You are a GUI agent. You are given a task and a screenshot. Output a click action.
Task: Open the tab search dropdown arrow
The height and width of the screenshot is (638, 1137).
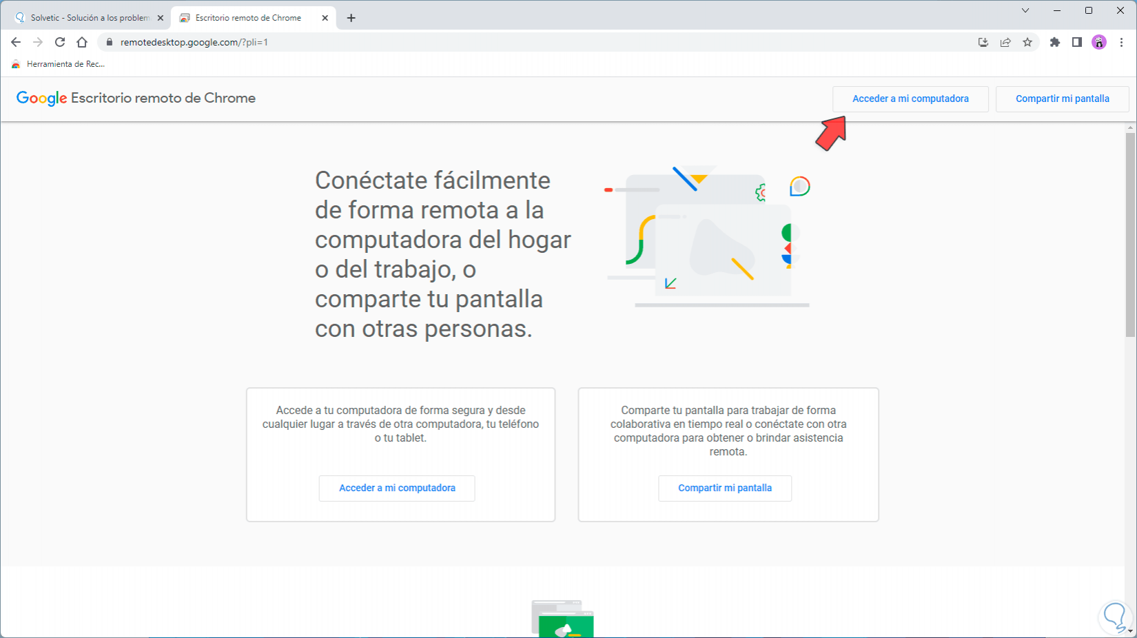click(1025, 10)
